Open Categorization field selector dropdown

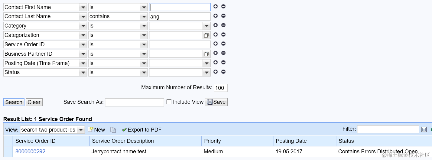[83, 35]
